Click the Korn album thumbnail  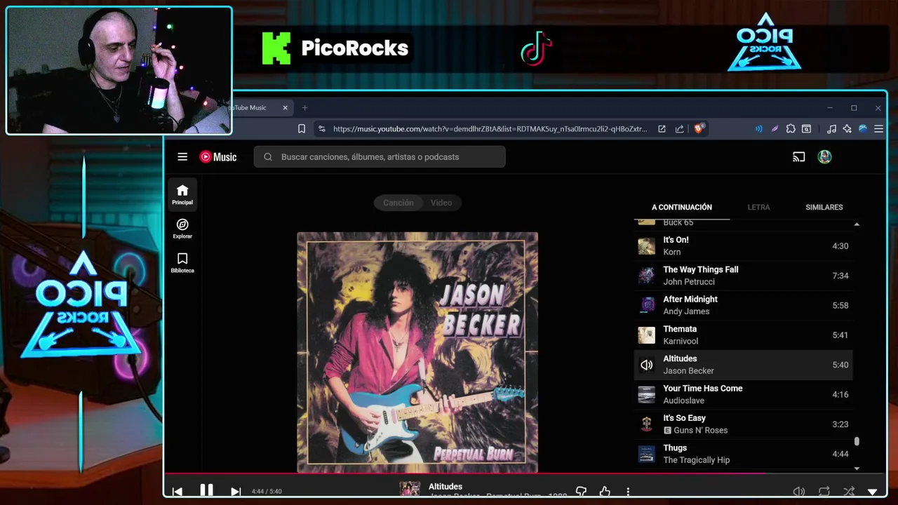(646, 246)
